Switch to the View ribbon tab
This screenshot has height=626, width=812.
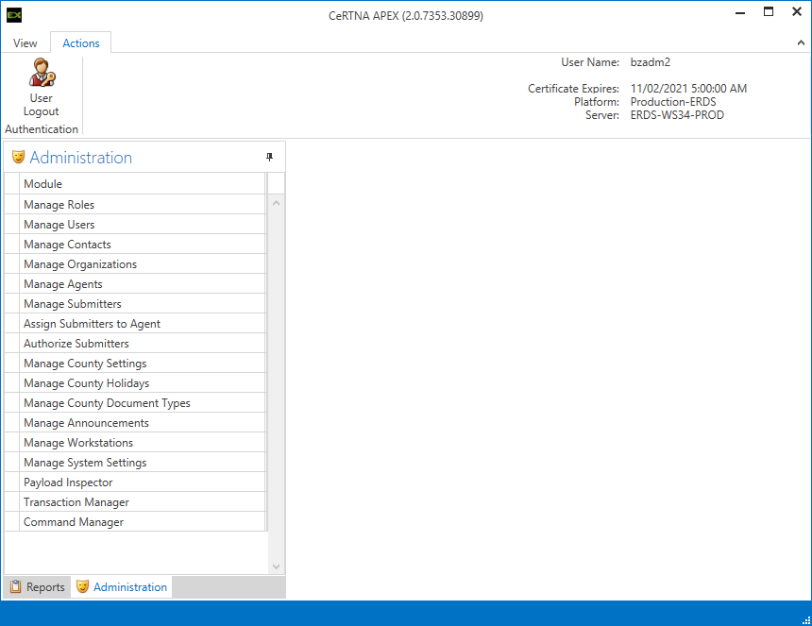25,42
